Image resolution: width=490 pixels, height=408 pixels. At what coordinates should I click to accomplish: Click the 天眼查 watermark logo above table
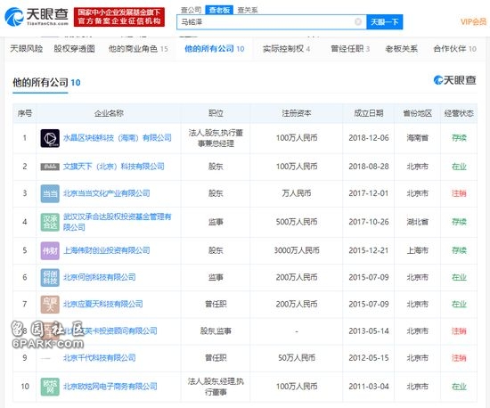coord(454,80)
